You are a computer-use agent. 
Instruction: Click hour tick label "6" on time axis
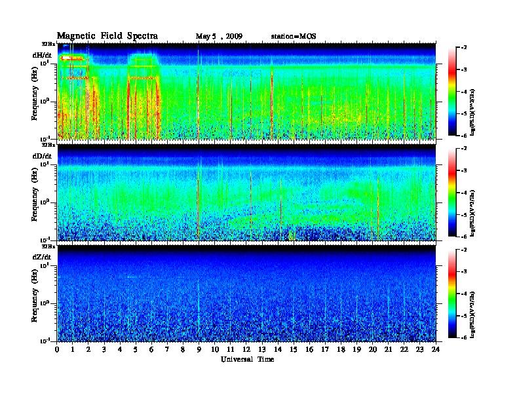[151, 349]
